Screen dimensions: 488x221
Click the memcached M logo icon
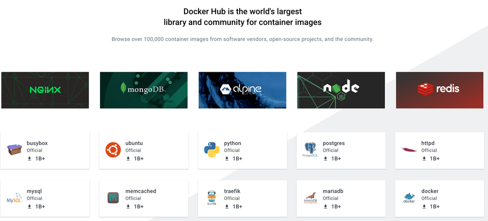pos(113,198)
